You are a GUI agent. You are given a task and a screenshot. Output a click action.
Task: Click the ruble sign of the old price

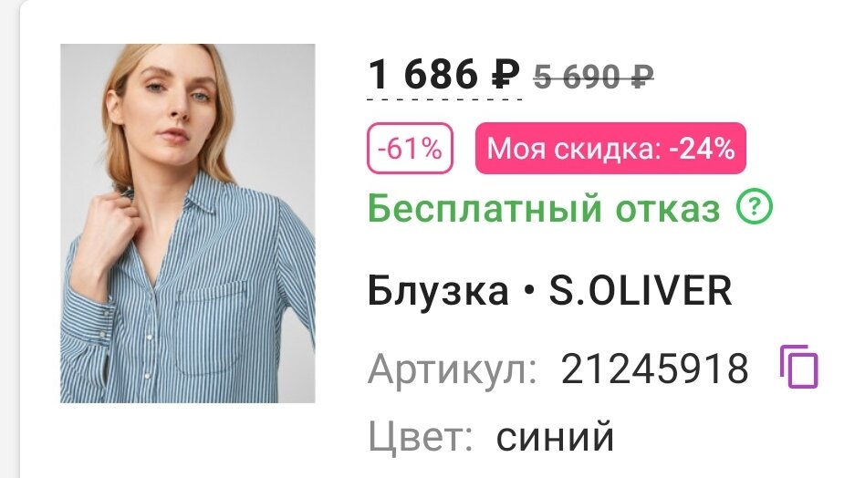point(642,77)
